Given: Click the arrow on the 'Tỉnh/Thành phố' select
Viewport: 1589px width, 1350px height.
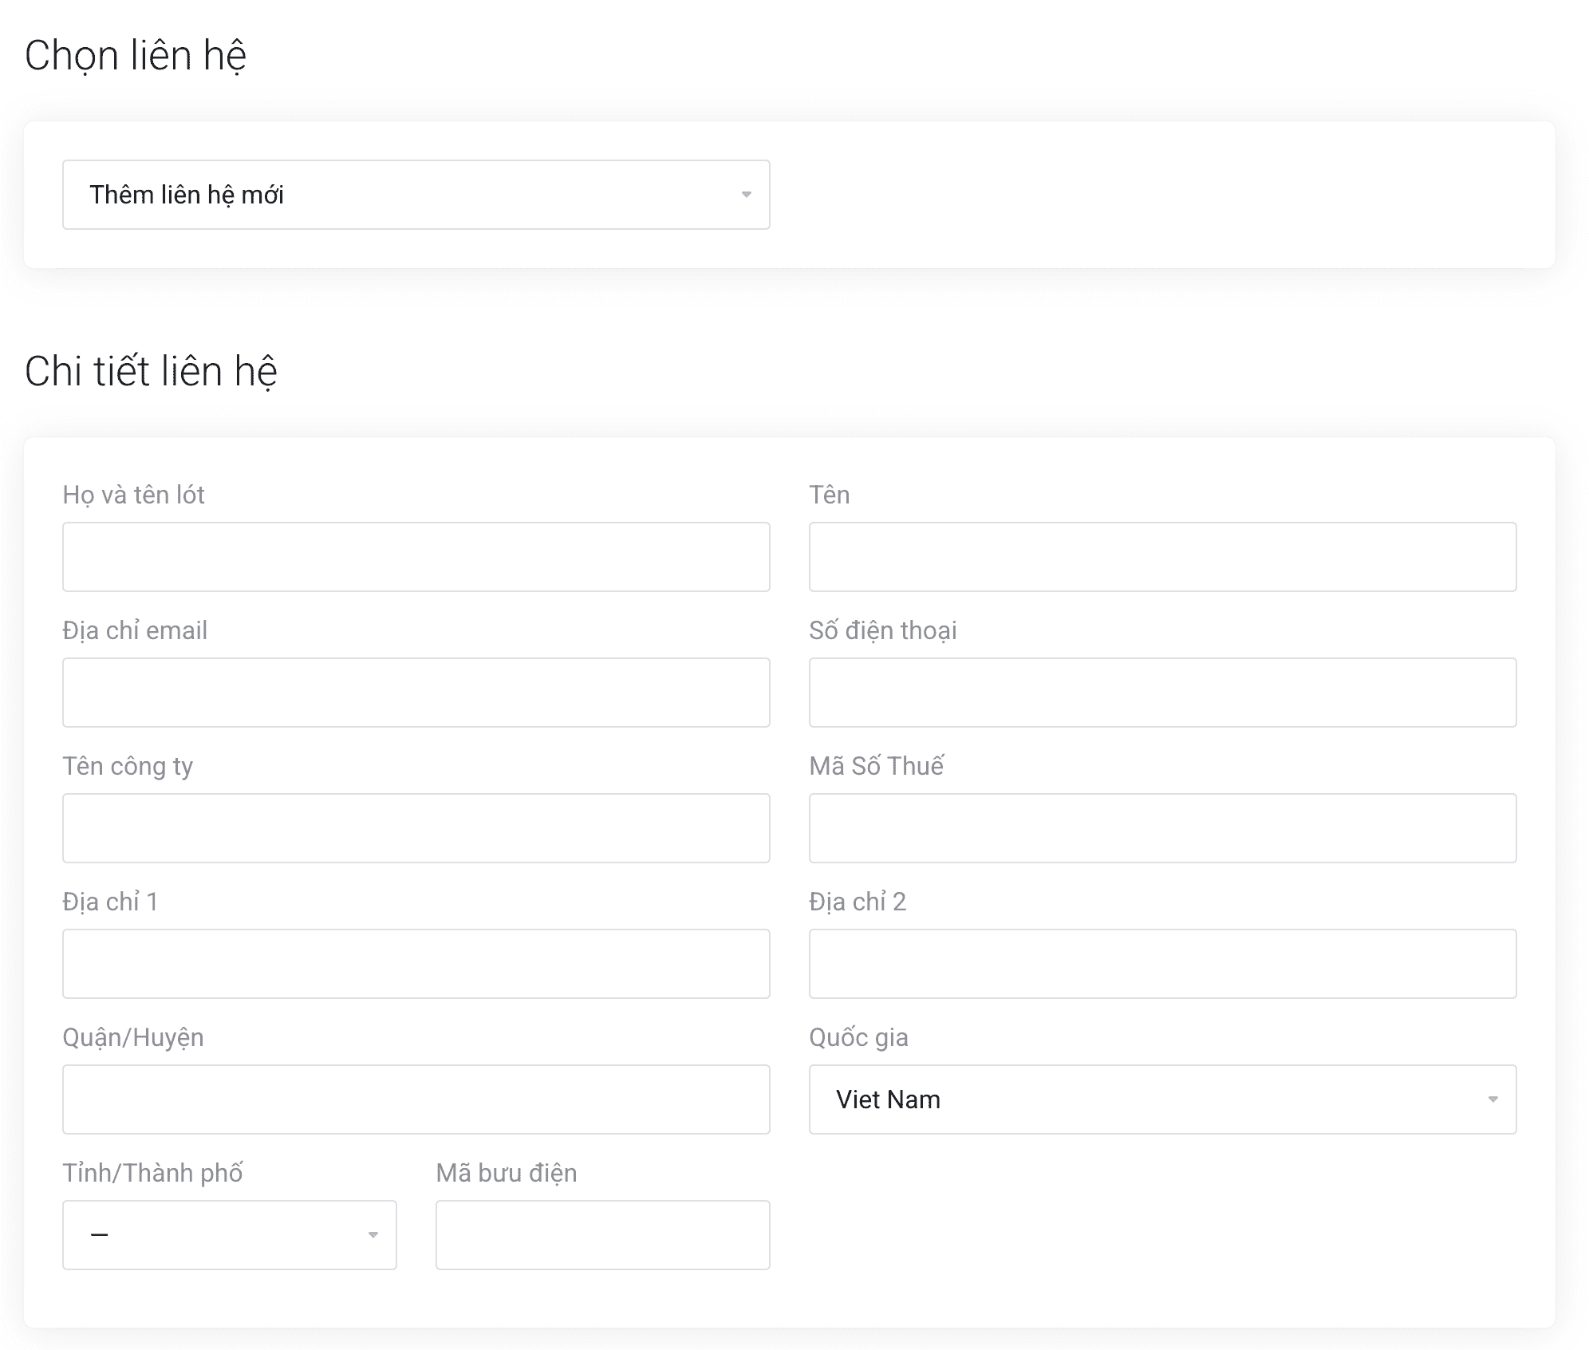Looking at the screenshot, I should point(373,1235).
